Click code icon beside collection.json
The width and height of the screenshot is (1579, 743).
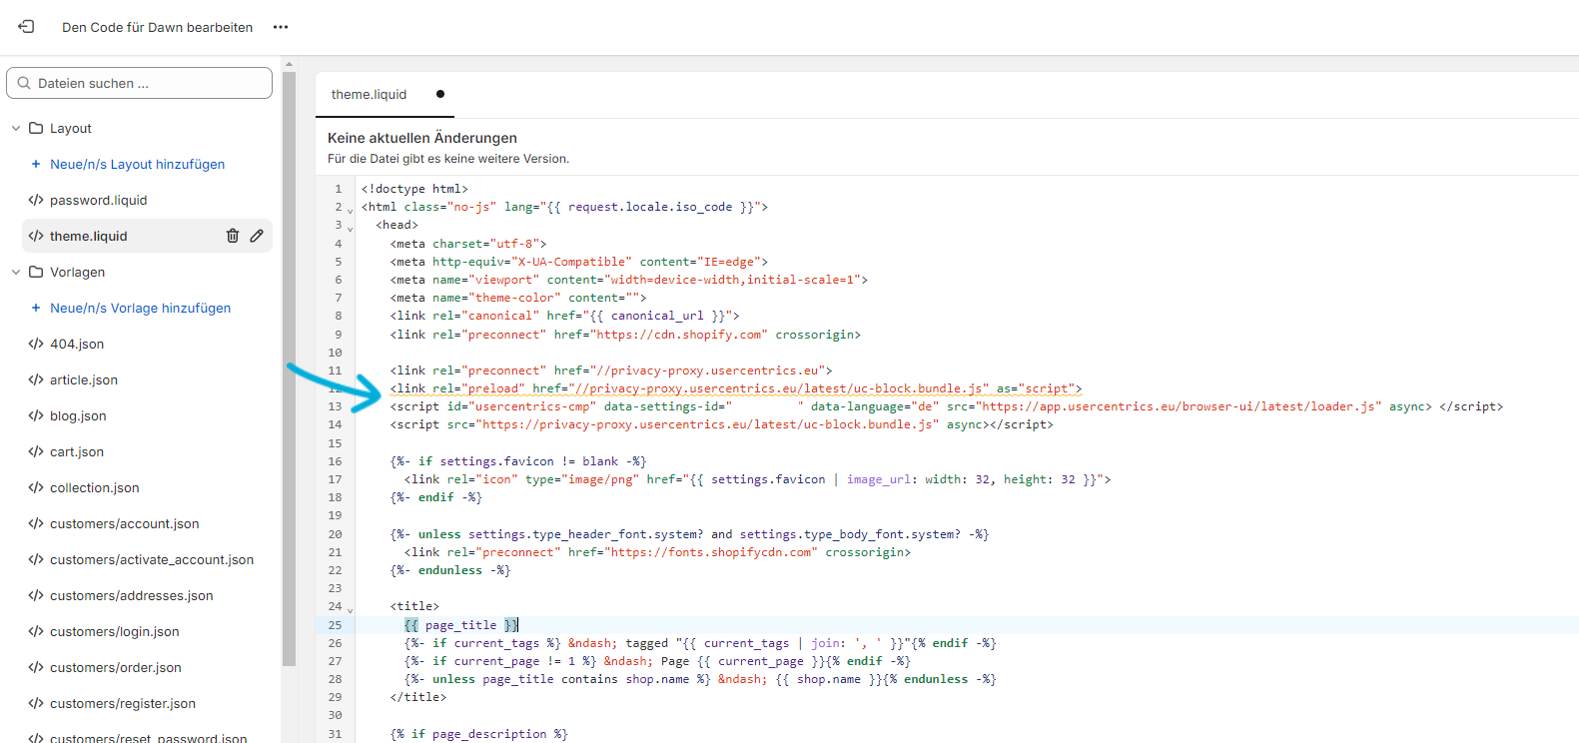36,487
